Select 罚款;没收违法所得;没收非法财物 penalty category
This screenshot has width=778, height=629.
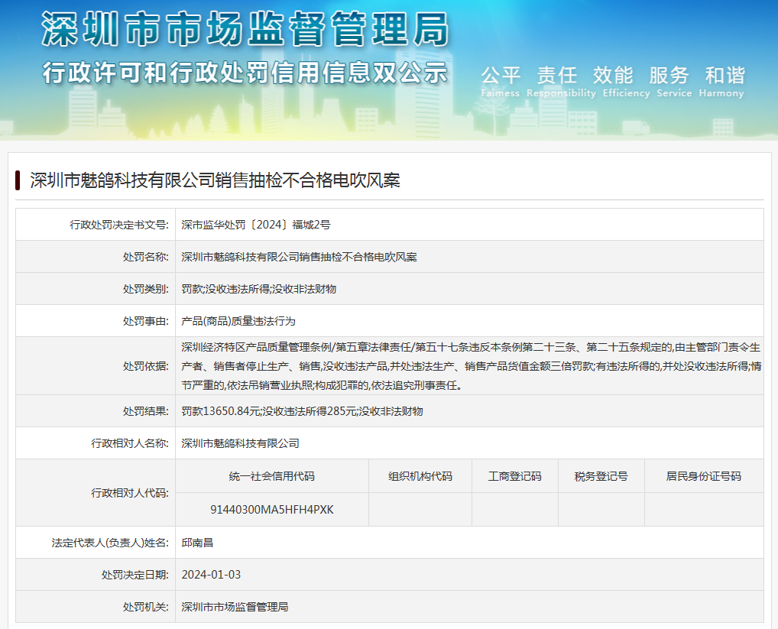[259, 289]
